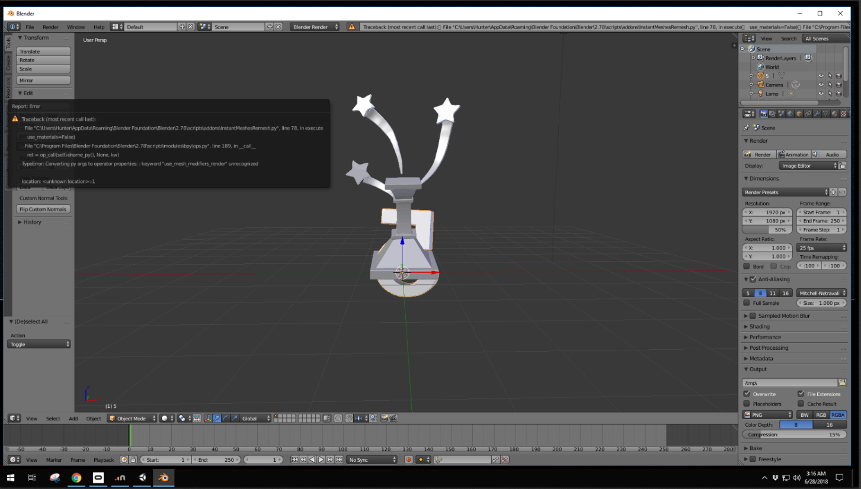The width and height of the screenshot is (861, 489).
Task: Open the Object Mode dropdown
Action: tap(132, 418)
